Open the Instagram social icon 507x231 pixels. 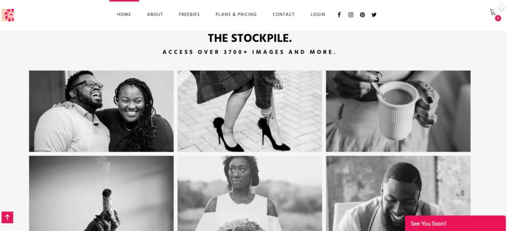tap(351, 14)
